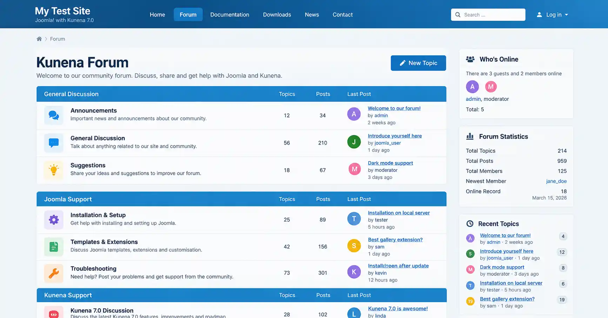Click the reply count 19 badge

tap(562, 300)
